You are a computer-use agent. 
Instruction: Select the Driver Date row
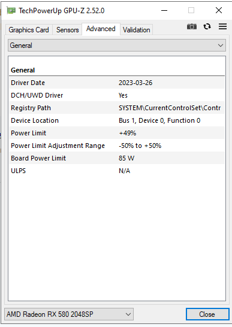(117, 83)
